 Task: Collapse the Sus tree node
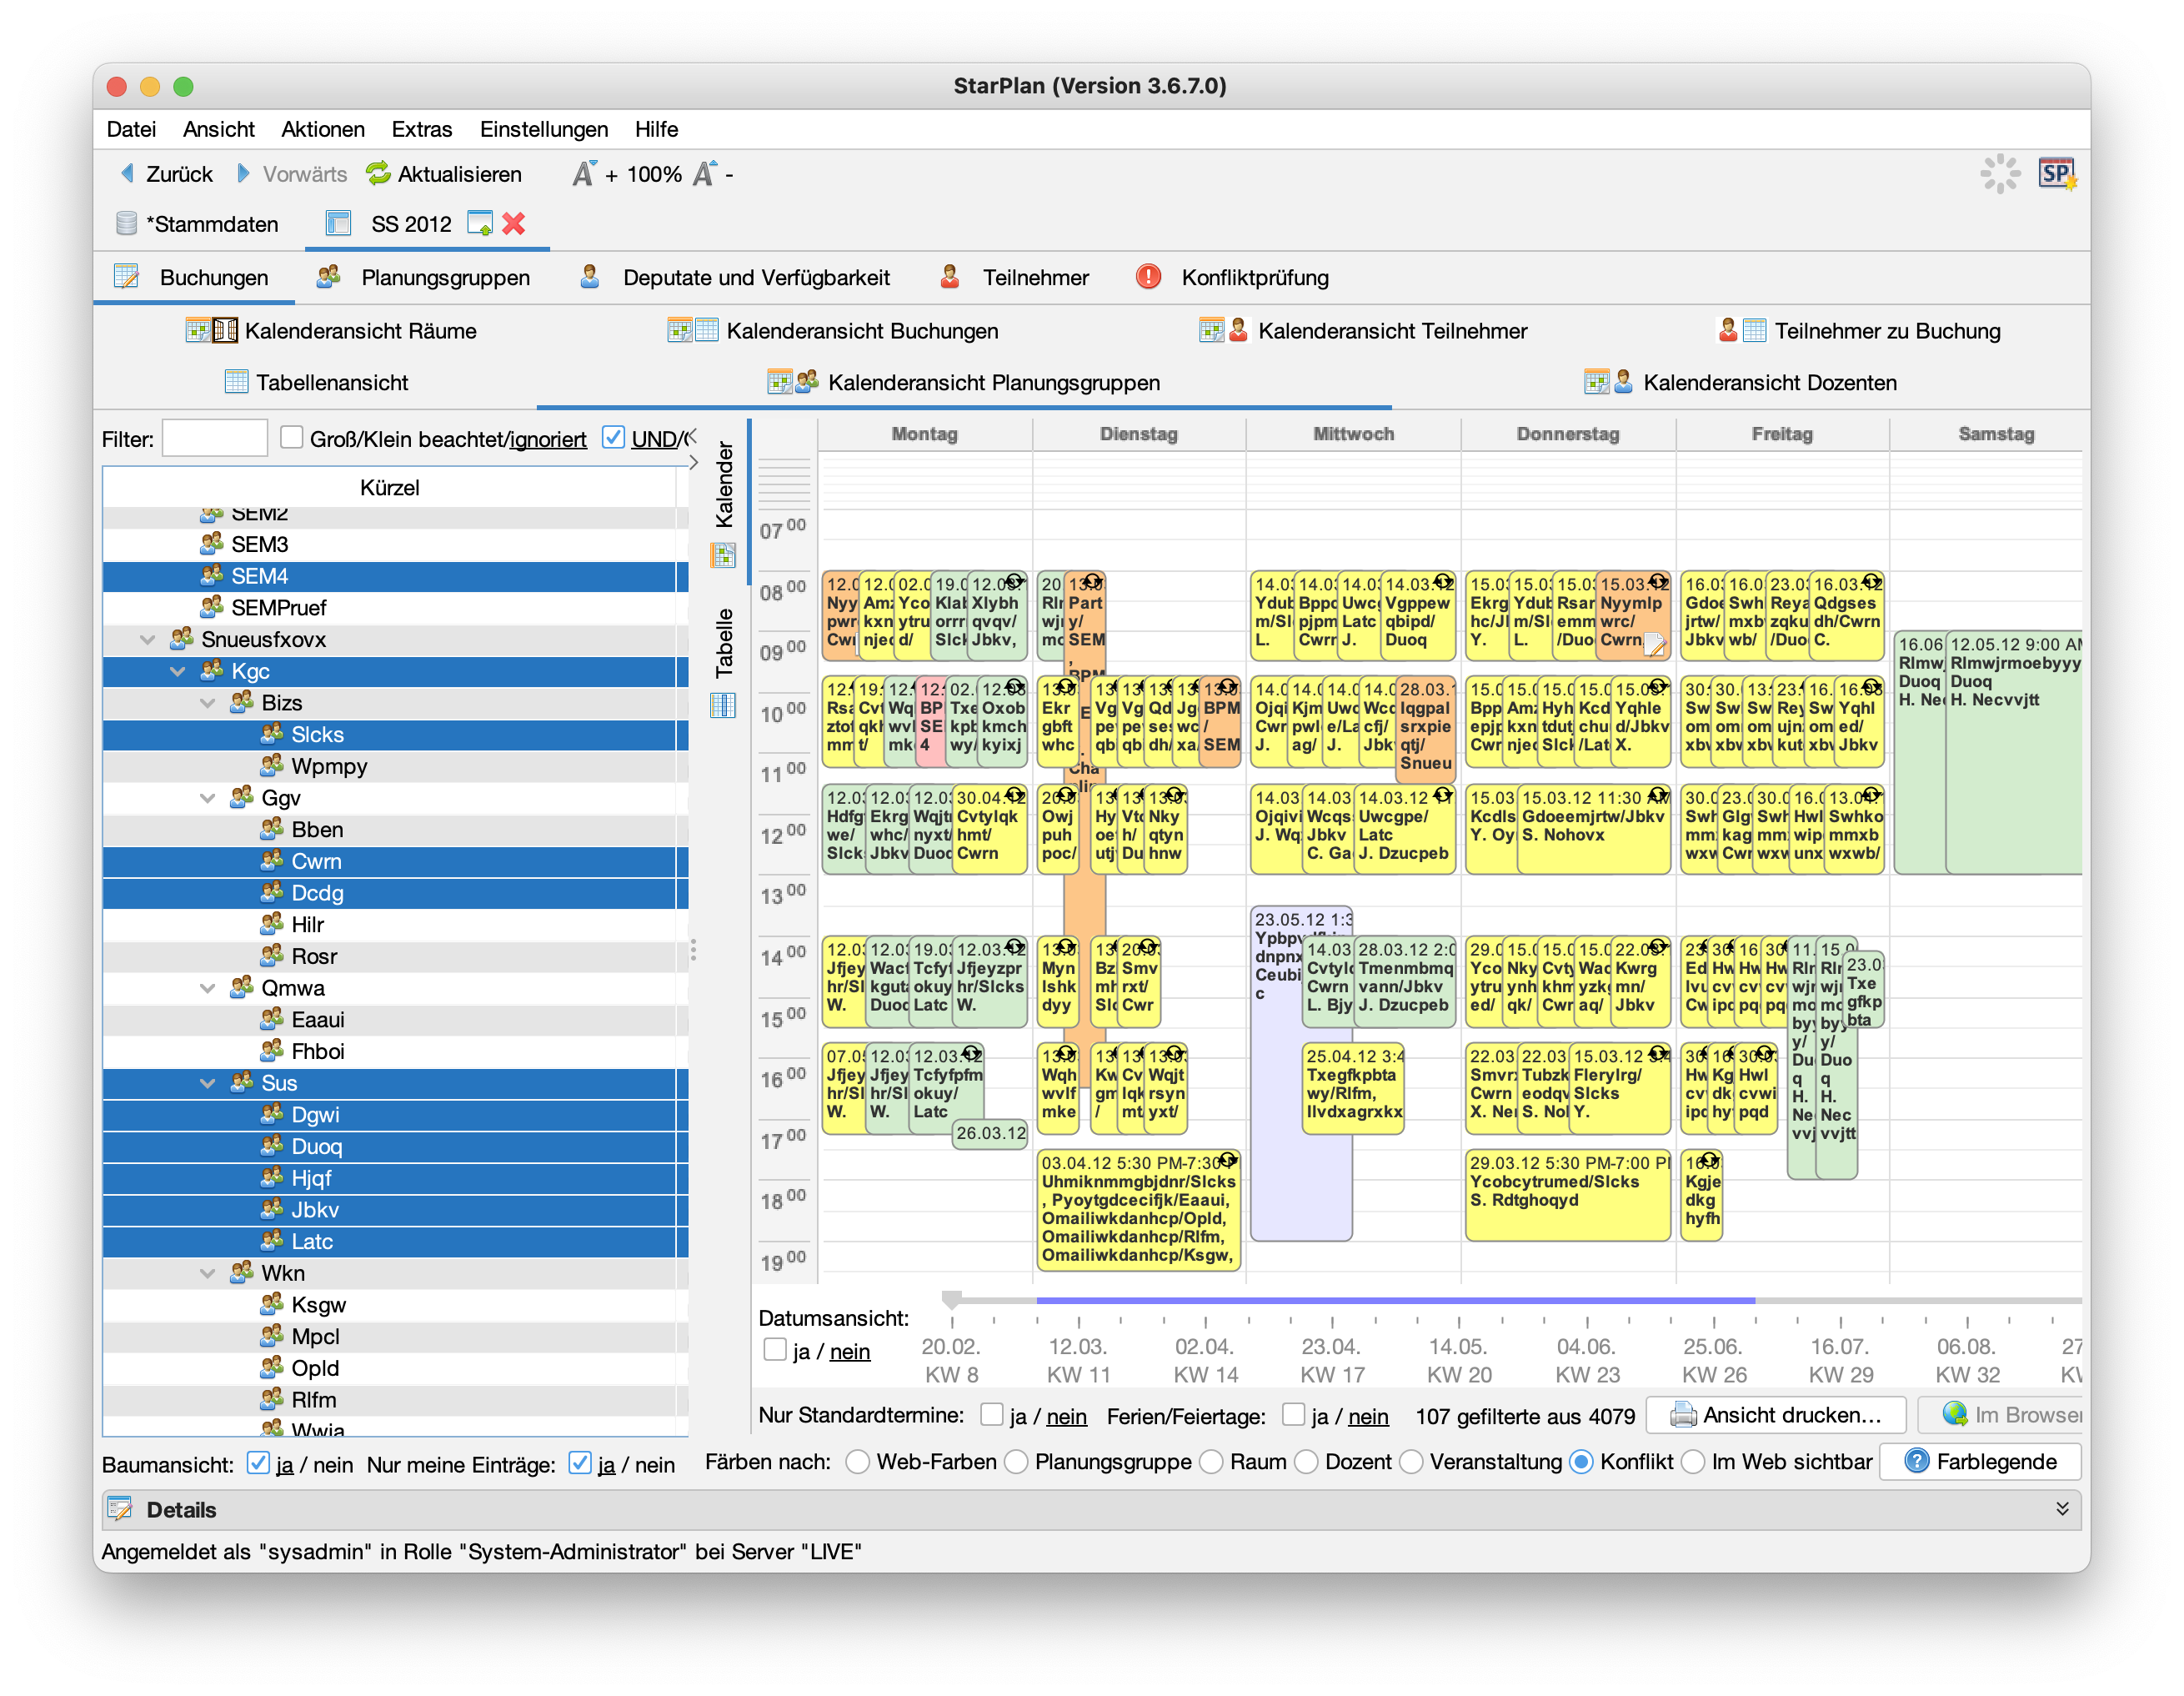(208, 1083)
